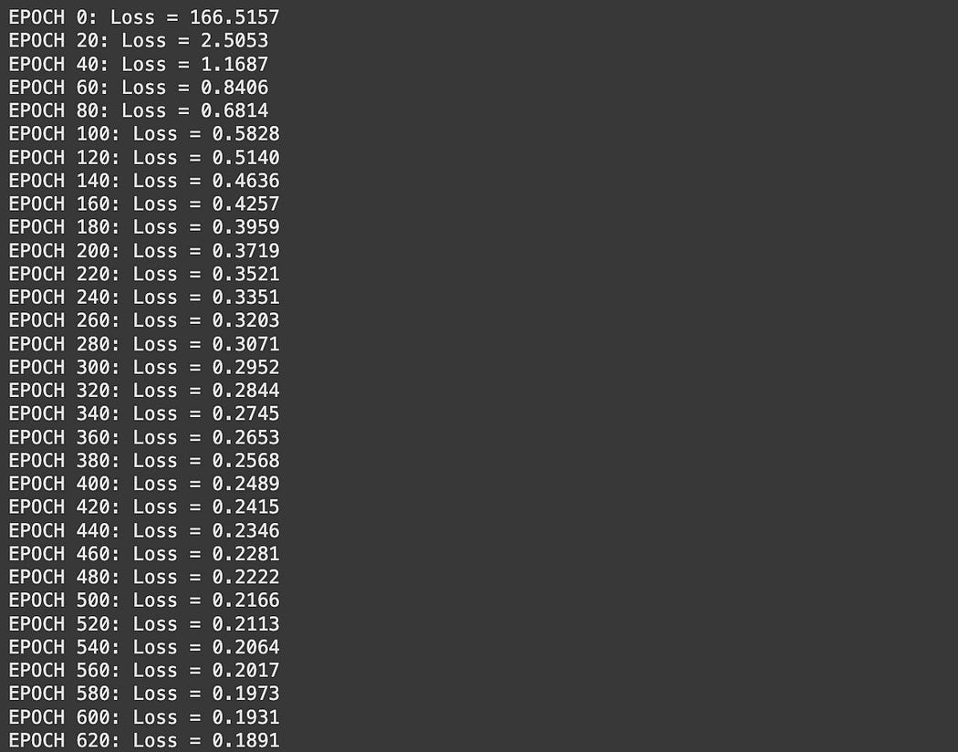The height and width of the screenshot is (752, 958).
Task: Click the EPOCH 180 line
Action: [144, 227]
